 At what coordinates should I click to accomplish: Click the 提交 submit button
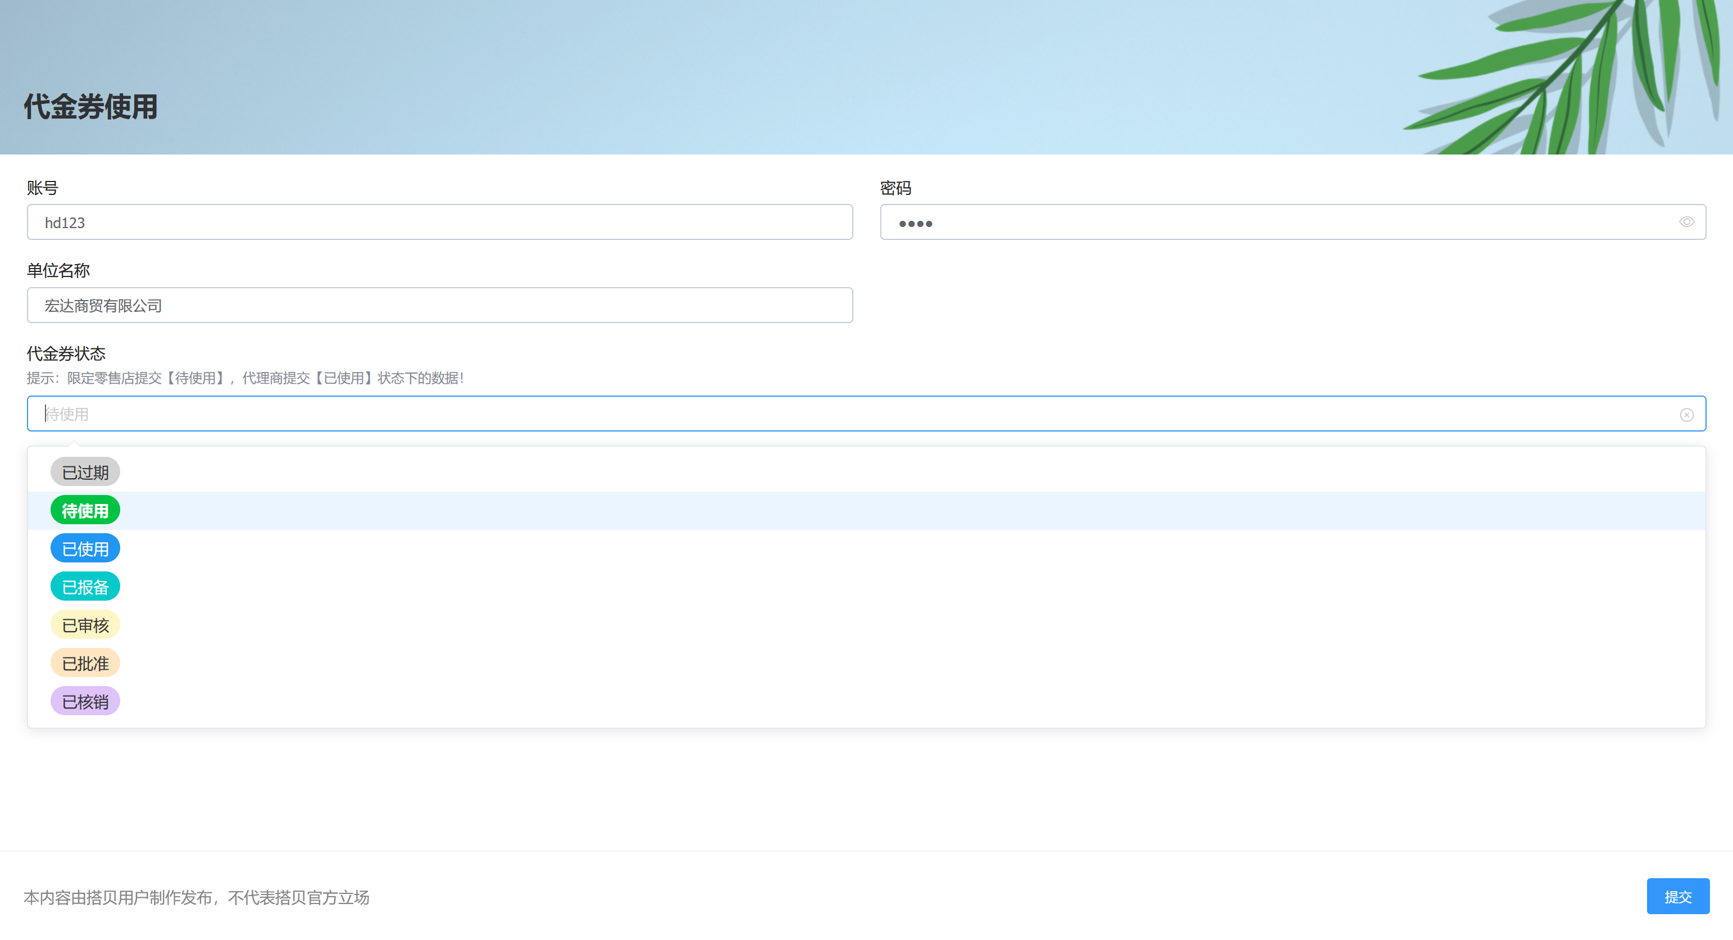point(1677,896)
